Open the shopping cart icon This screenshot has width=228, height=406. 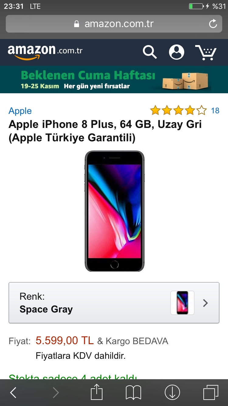click(x=206, y=52)
